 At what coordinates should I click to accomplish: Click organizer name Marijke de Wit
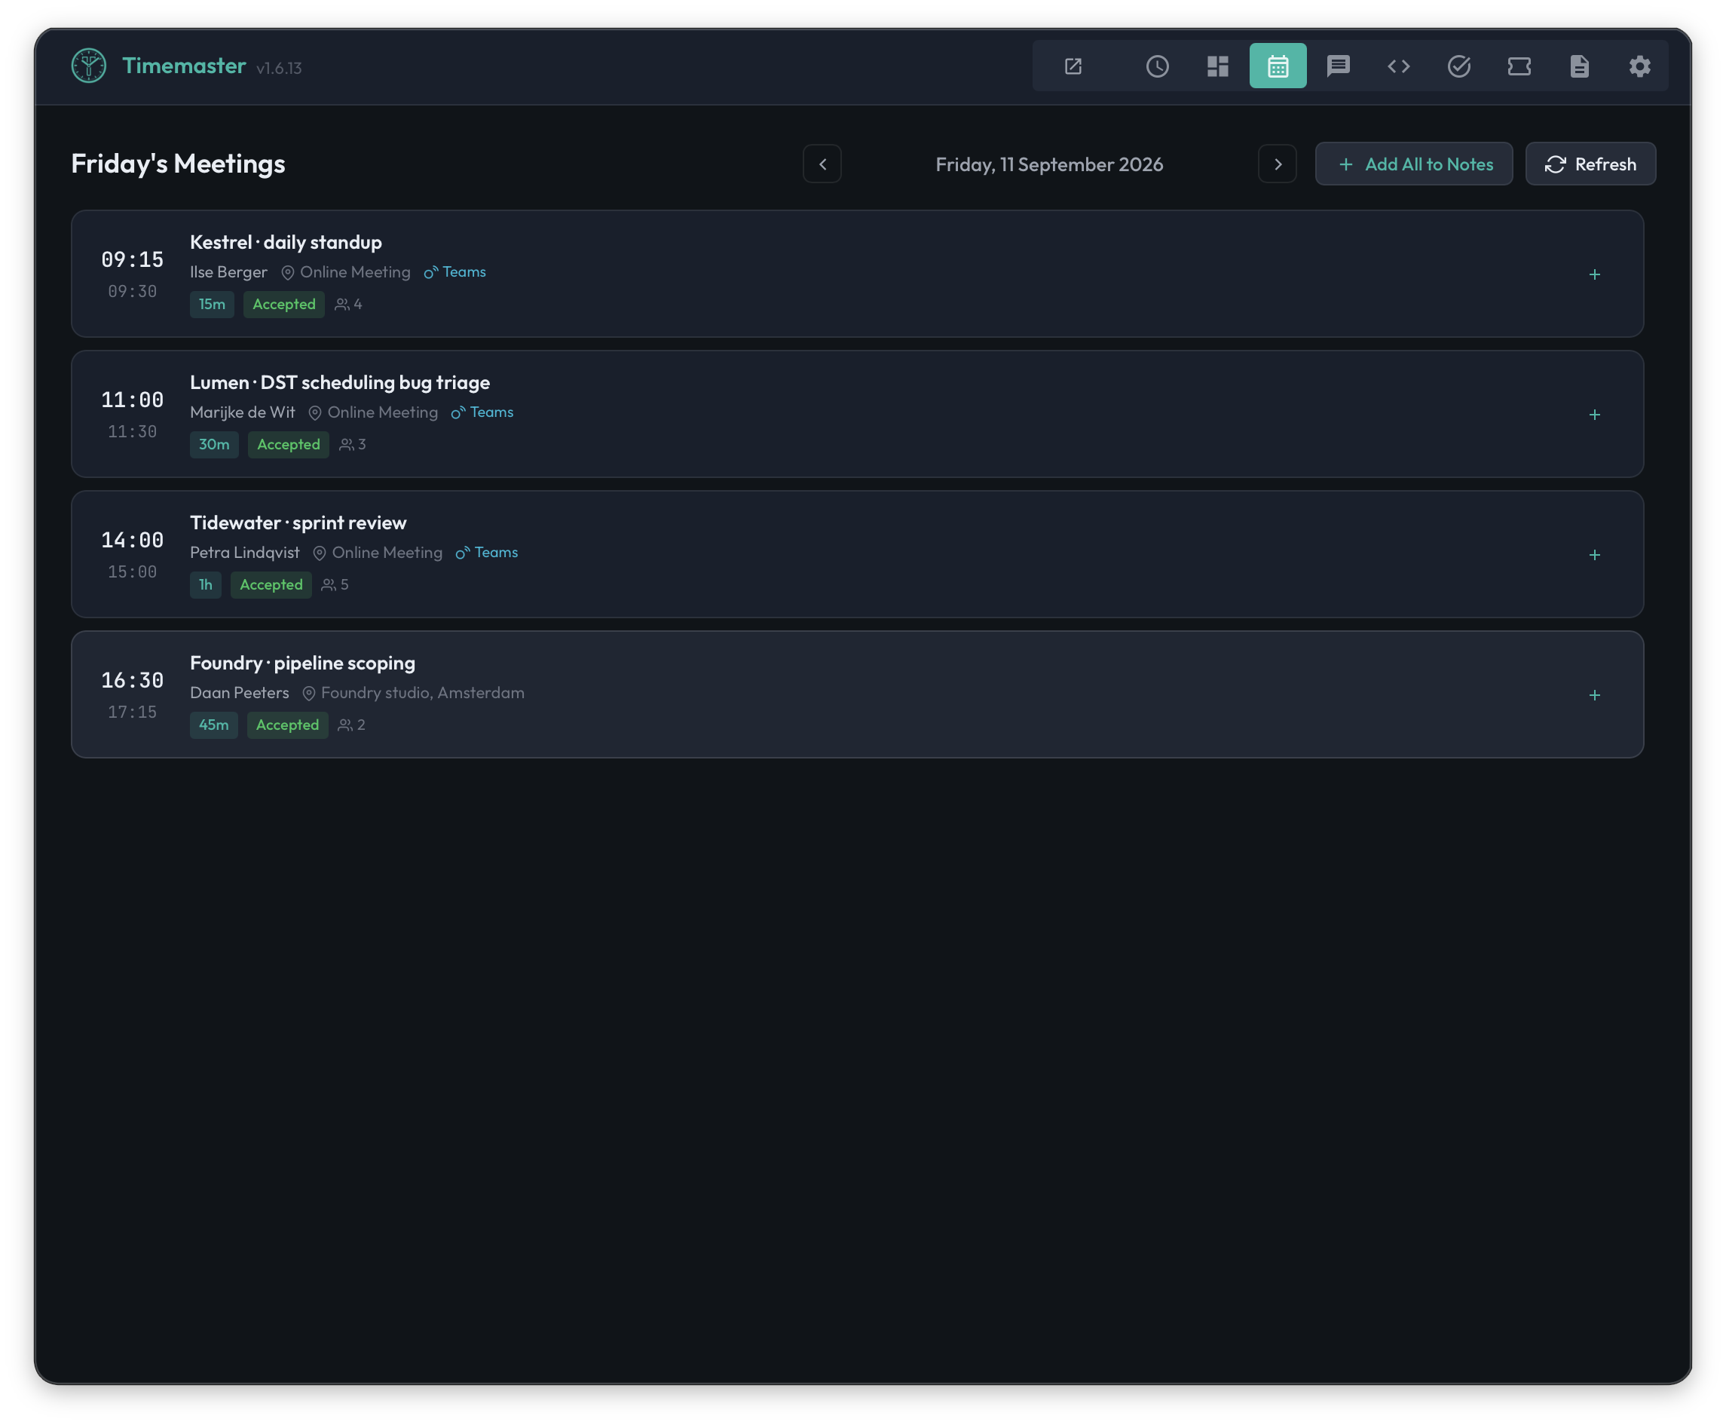243,412
